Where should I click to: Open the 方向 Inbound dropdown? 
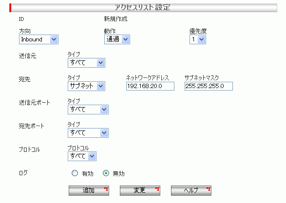pos(38,39)
